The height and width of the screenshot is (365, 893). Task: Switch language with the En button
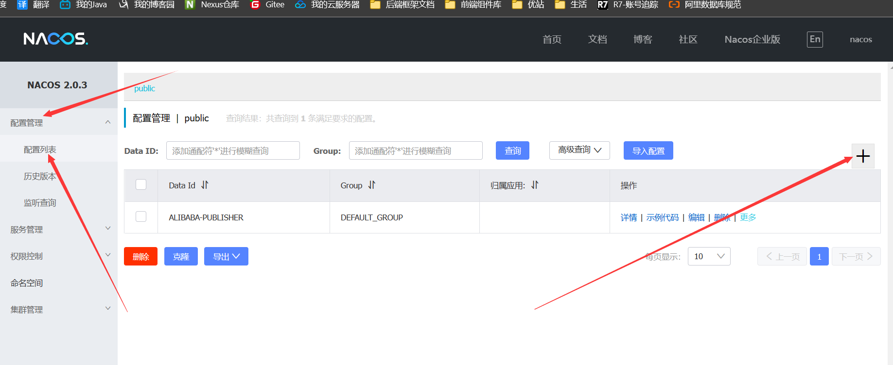pyautogui.click(x=815, y=39)
